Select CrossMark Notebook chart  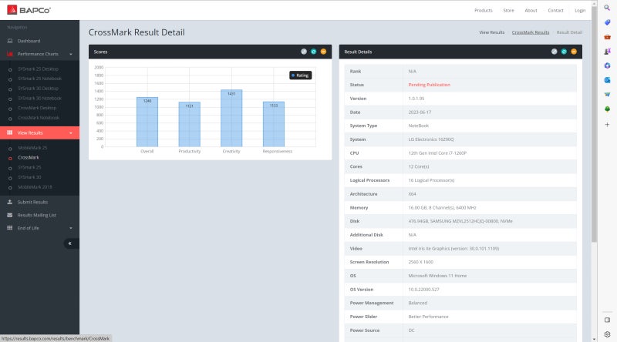tap(39, 118)
